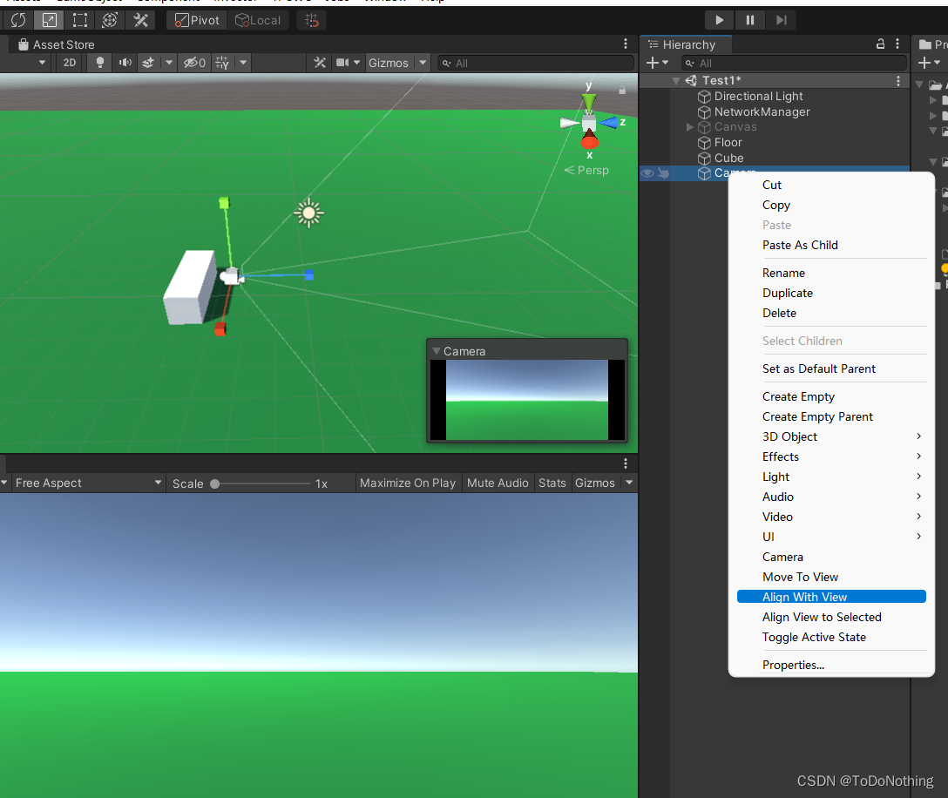Switch to the Hierarchy tab

click(x=687, y=44)
